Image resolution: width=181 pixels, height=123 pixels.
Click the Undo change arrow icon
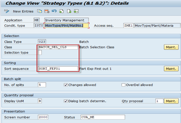click(x=54, y=11)
